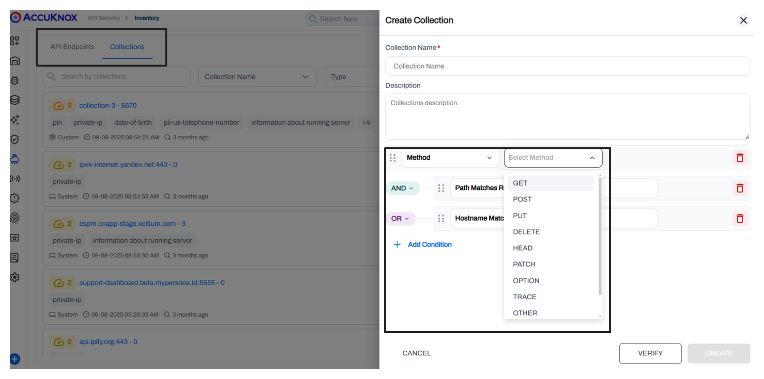This screenshot has height=379, width=764.
Task: Collapse the Select Method dropdown
Action: tap(592, 158)
